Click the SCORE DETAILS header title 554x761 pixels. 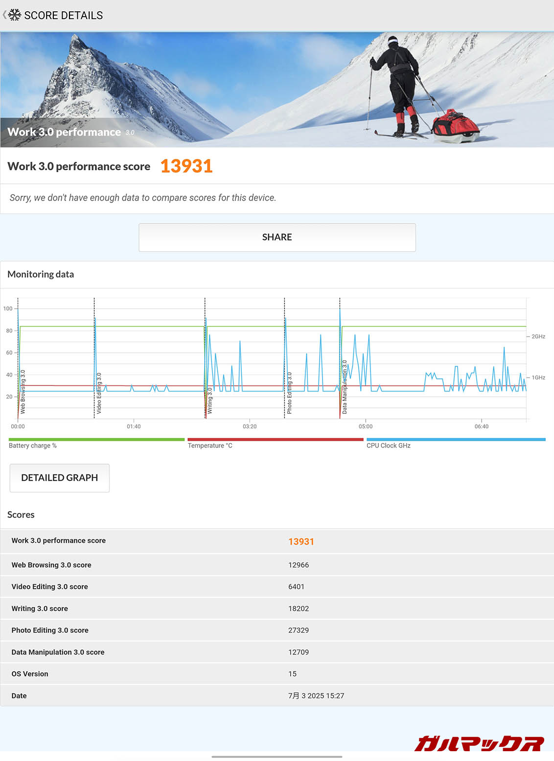[64, 16]
